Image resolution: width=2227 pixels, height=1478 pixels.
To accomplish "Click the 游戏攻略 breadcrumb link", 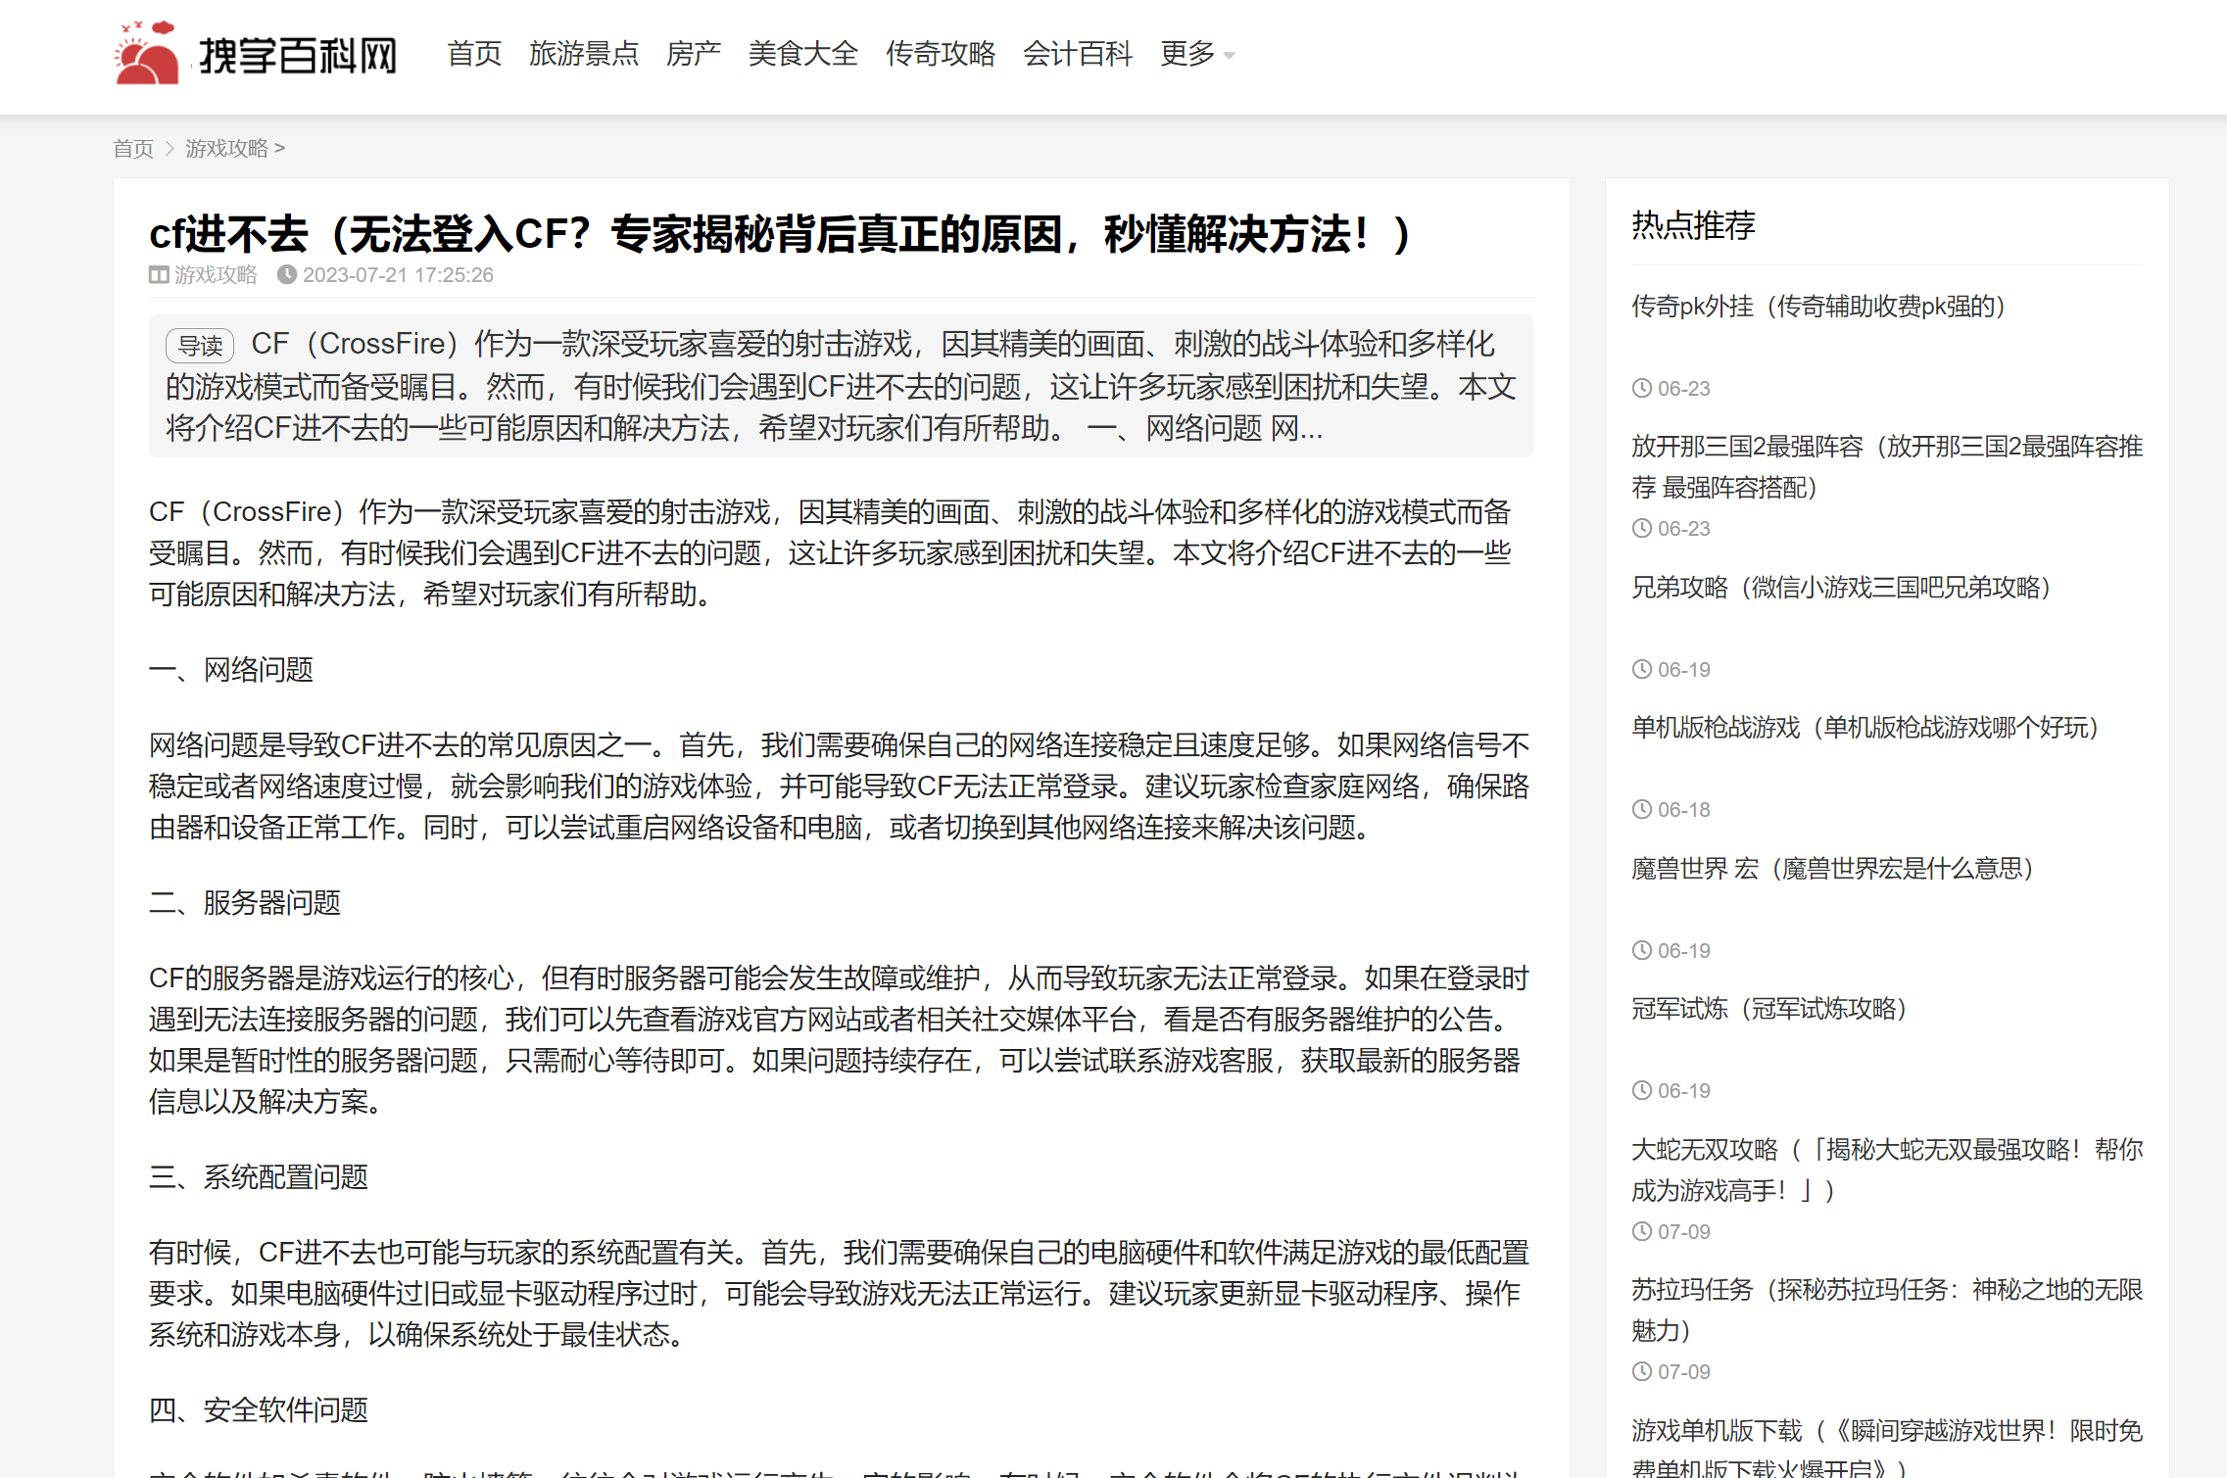I will 226,148.
